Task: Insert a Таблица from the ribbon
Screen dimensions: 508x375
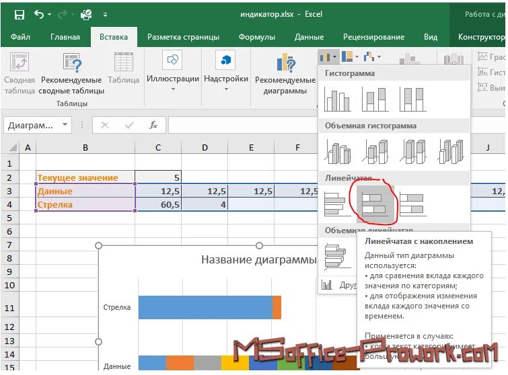Action: [123, 68]
